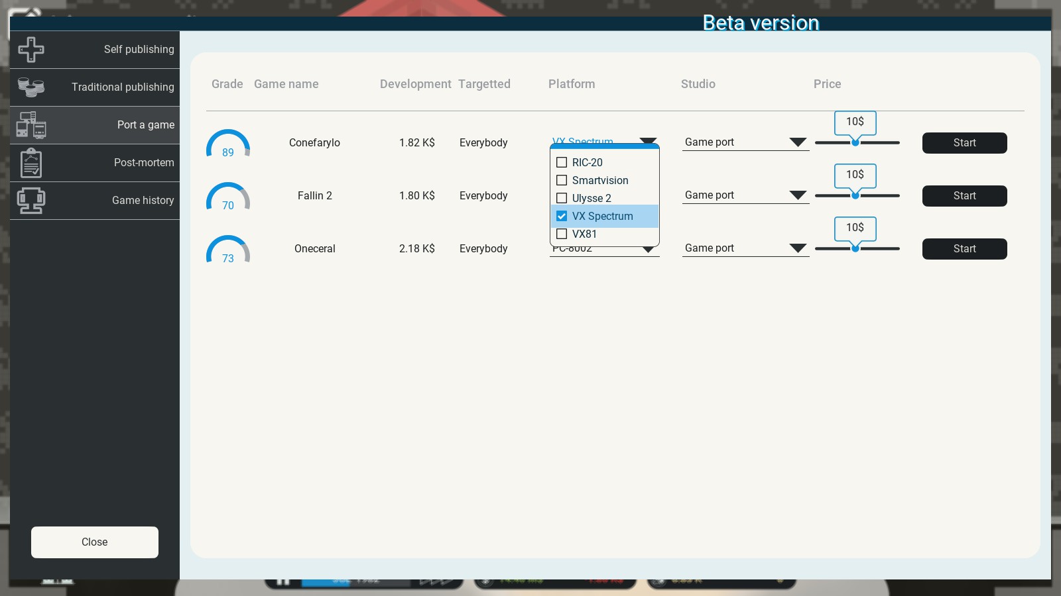The width and height of the screenshot is (1061, 596).
Task: Click the Self publishing gamepad icon
Action: [31, 50]
